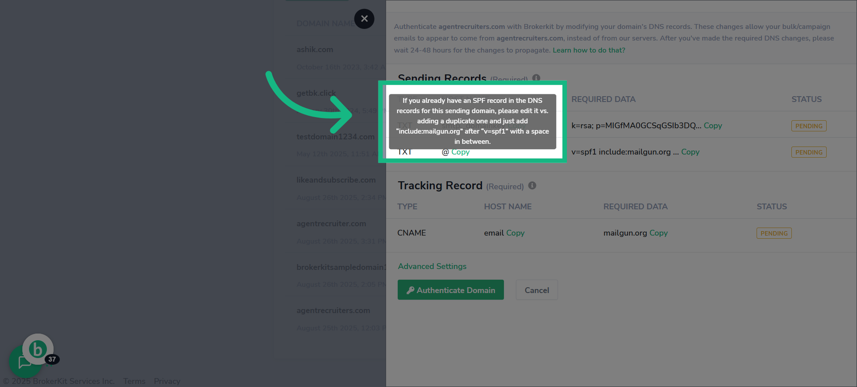This screenshot has width=857, height=387.
Task: Expand Advanced Settings
Action: click(x=432, y=266)
